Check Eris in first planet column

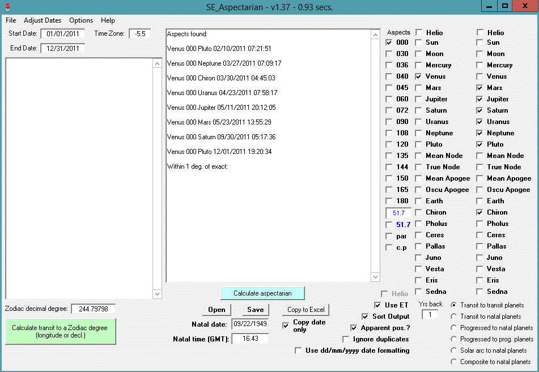click(x=418, y=280)
